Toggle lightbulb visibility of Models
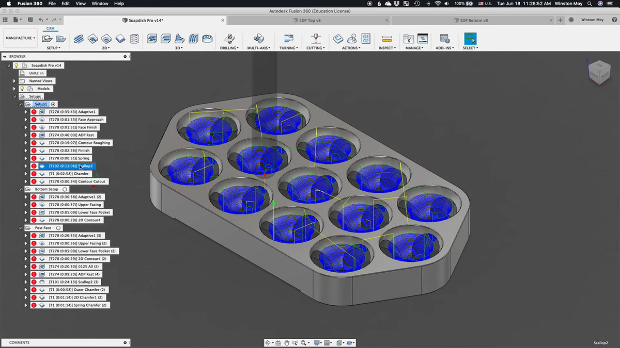This screenshot has width=620, height=348. pyautogui.click(x=22, y=89)
